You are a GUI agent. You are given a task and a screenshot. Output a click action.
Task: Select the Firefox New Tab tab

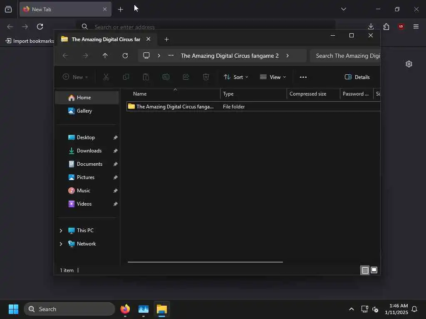point(65,9)
